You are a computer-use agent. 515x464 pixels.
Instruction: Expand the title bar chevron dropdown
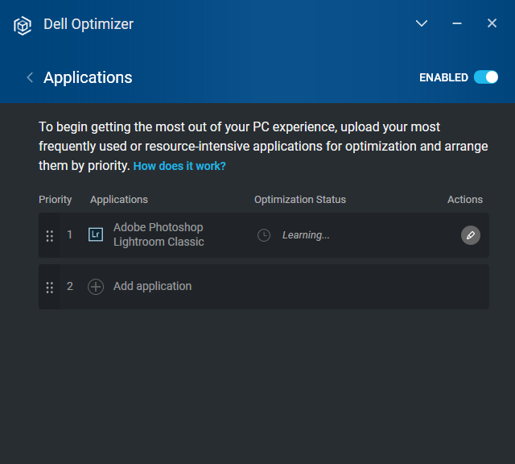pos(421,24)
